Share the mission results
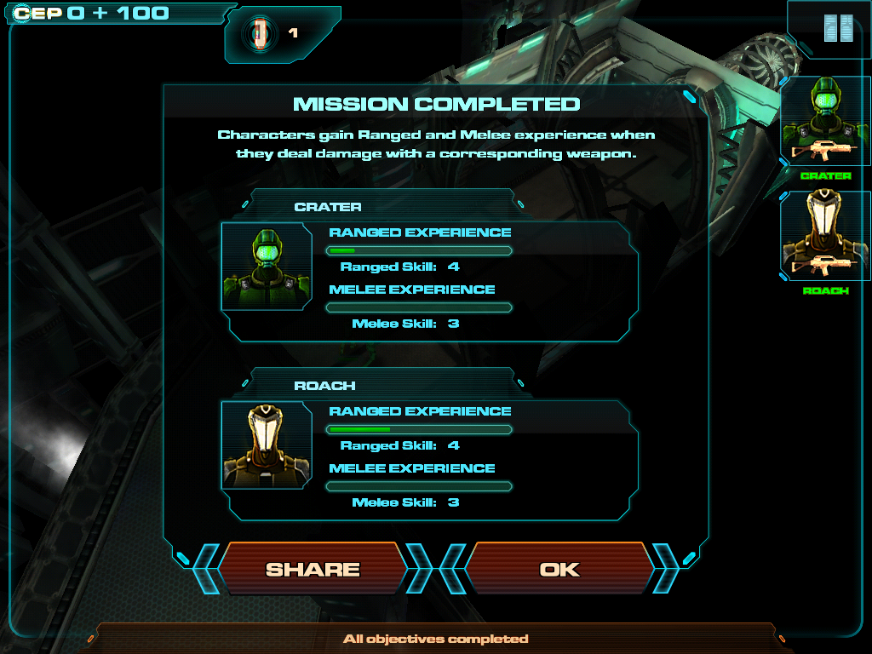The height and width of the screenshot is (654, 872). tap(313, 569)
